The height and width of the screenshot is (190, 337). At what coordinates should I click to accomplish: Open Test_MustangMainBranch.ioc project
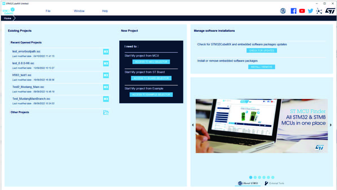(x=31, y=99)
